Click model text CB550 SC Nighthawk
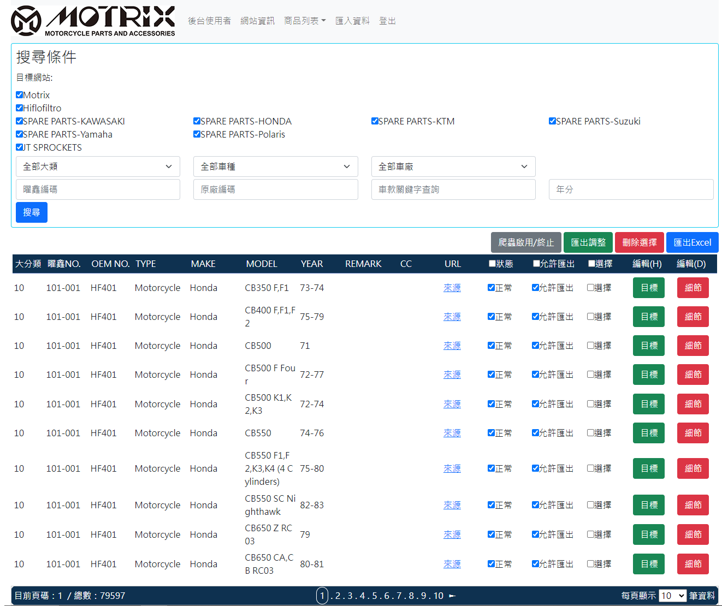This screenshot has width=722, height=606. click(x=270, y=505)
